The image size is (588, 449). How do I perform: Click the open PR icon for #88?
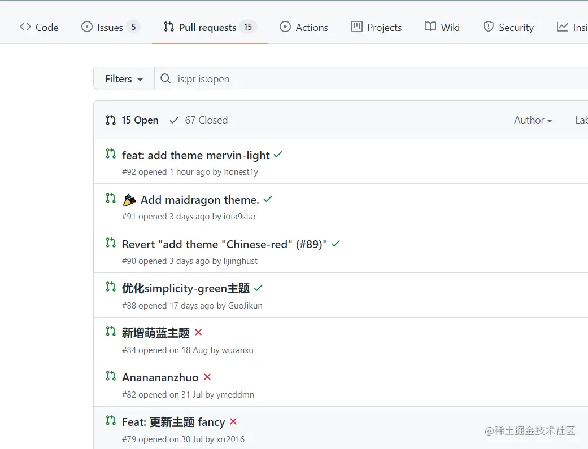(111, 287)
